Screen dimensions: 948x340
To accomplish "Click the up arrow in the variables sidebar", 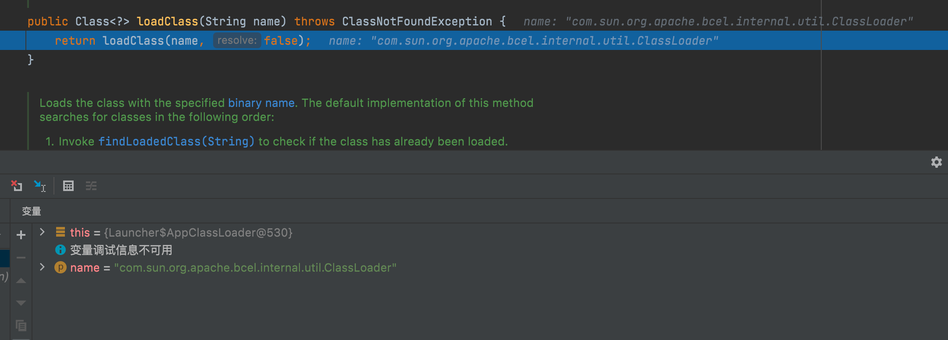I will tap(21, 280).
